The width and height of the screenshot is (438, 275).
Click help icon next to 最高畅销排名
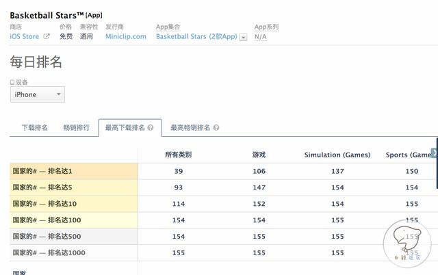(216, 128)
